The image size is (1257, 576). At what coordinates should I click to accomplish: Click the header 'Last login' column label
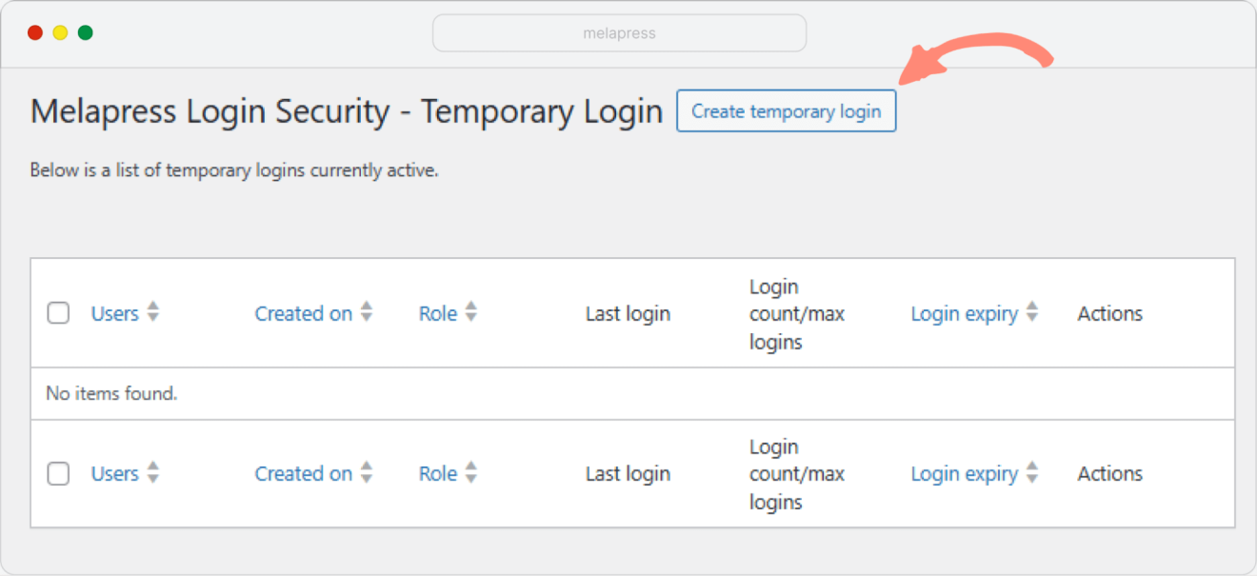point(628,313)
